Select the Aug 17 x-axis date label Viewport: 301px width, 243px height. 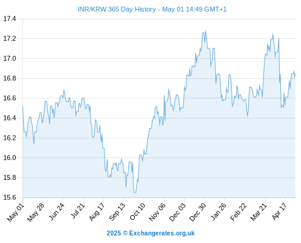pyautogui.click(x=97, y=212)
